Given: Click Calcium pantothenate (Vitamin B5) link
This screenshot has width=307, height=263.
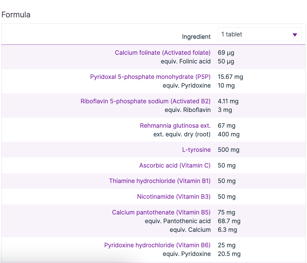Looking at the screenshot, I should [x=161, y=213].
